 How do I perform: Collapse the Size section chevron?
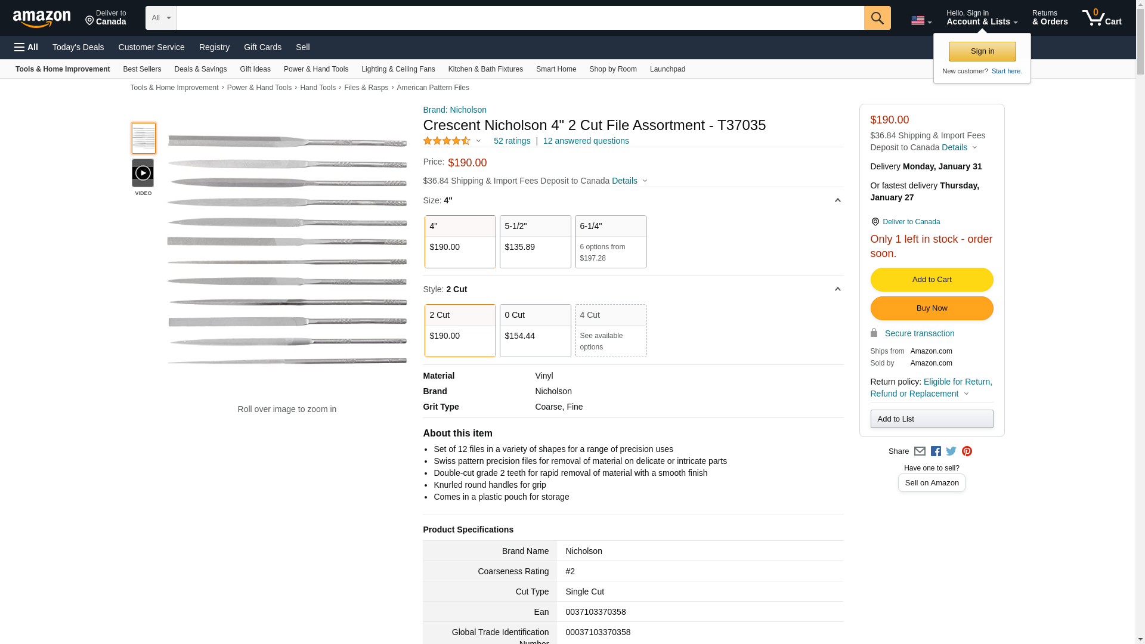tap(837, 201)
